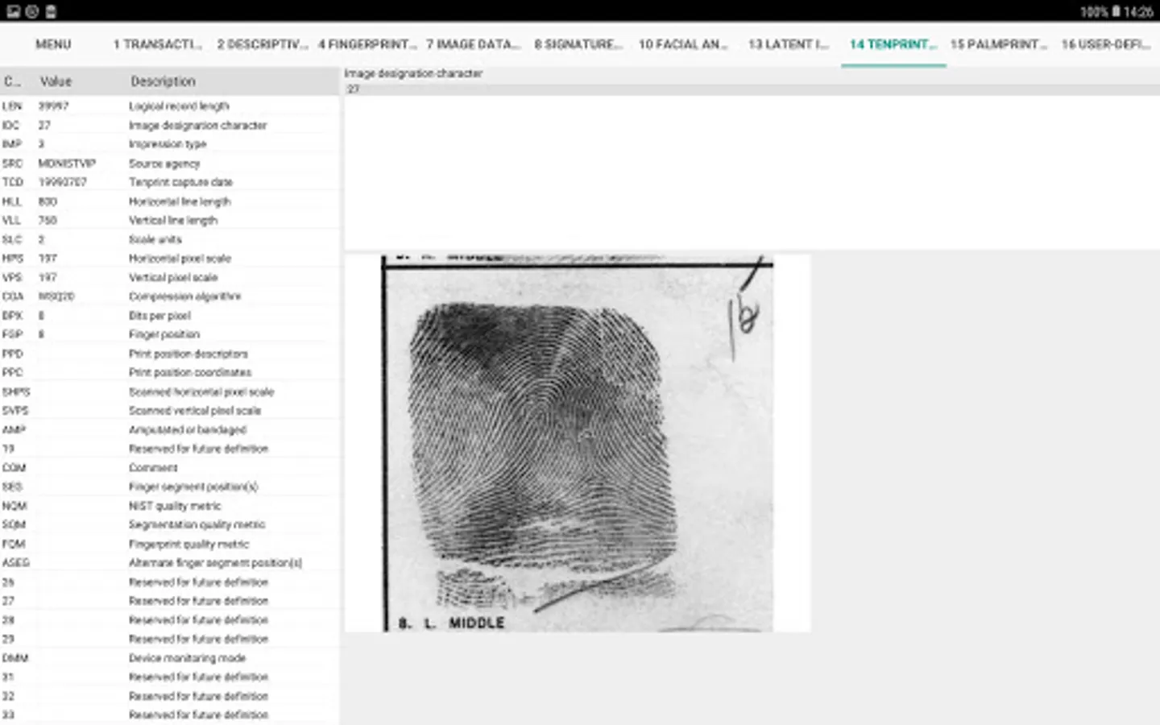1160x725 pixels.
Task: Pick the TCD Tenprint capture date row
Action: tap(169, 182)
